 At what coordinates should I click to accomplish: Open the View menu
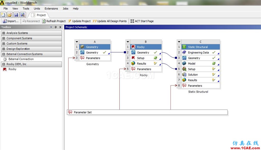click(15, 9)
